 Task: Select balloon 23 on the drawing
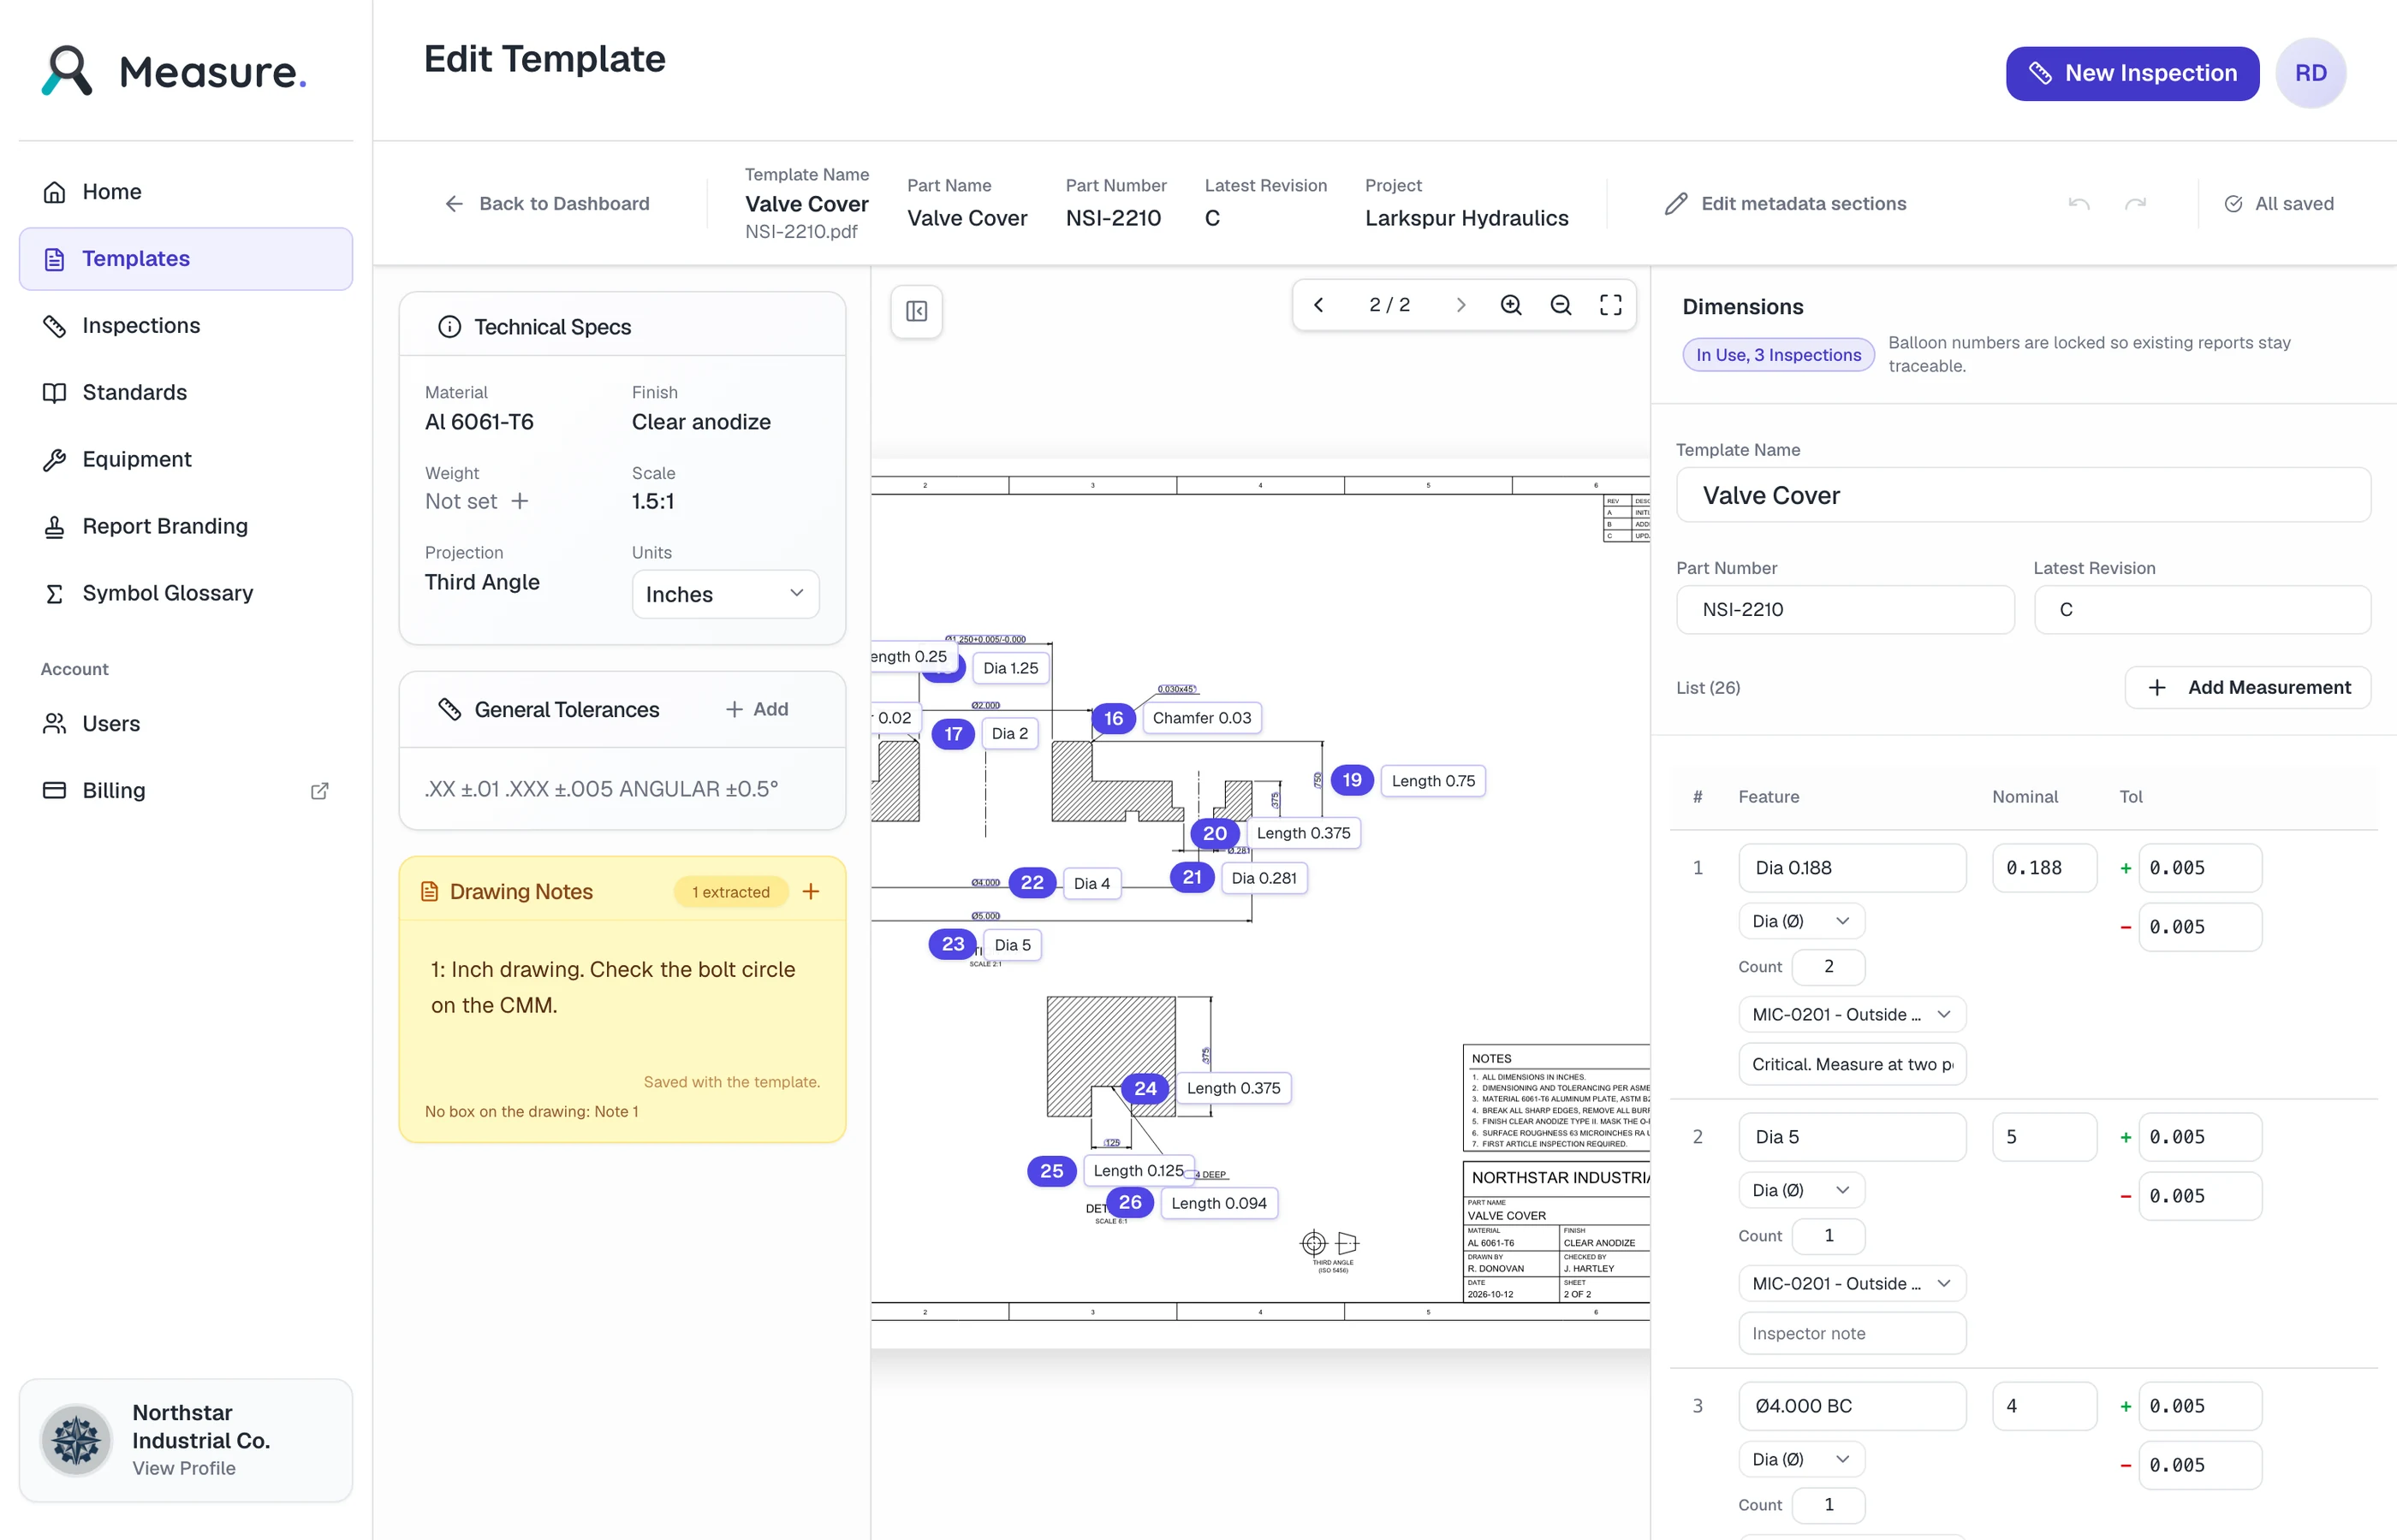click(x=954, y=944)
